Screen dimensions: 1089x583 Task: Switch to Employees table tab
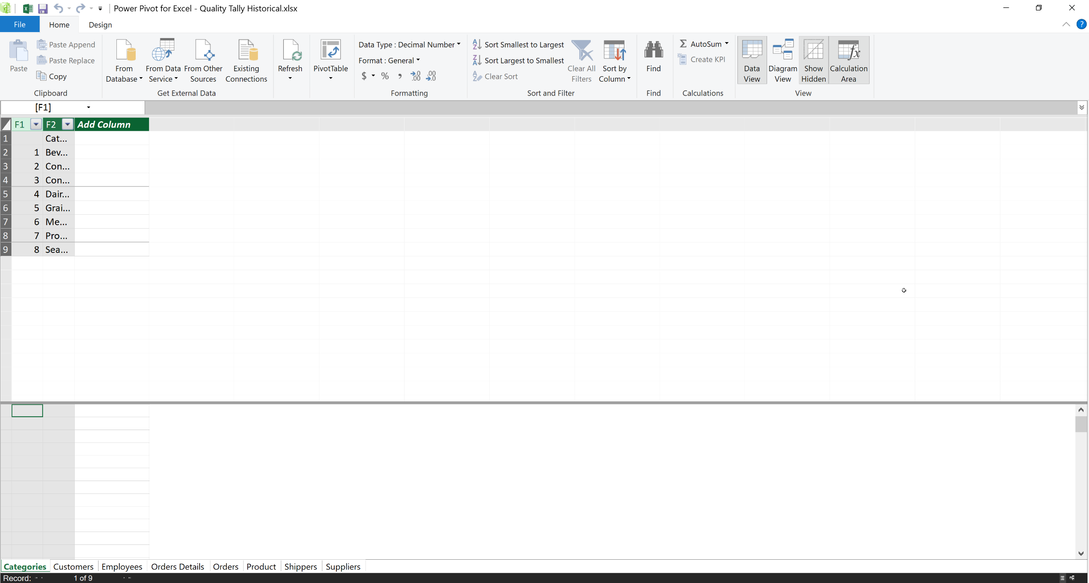coord(122,567)
